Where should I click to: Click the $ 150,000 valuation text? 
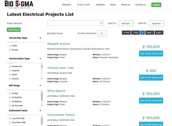tap(151, 47)
